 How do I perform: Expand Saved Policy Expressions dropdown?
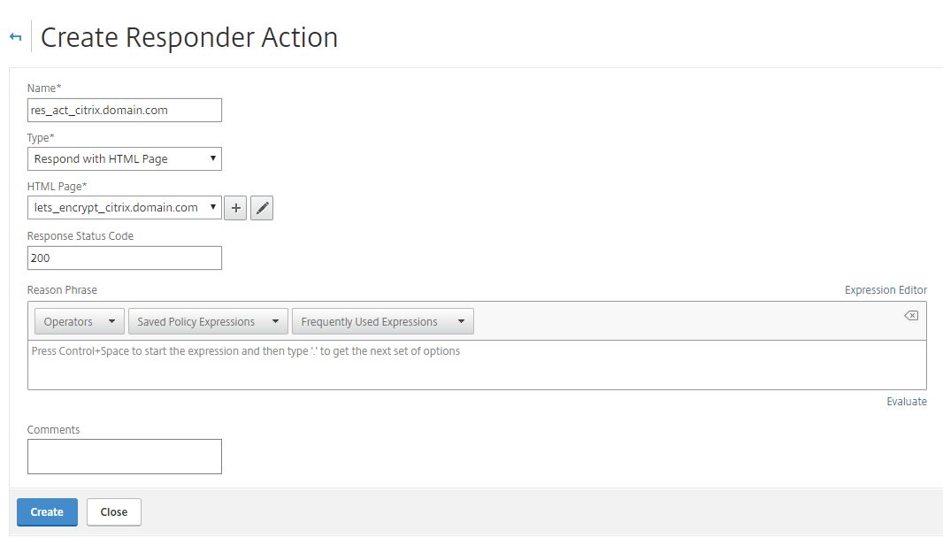pyautogui.click(x=208, y=321)
